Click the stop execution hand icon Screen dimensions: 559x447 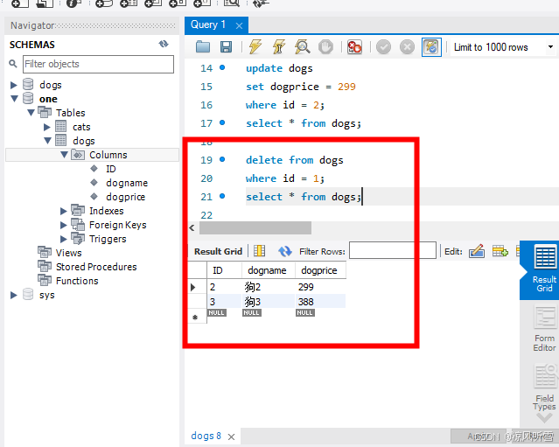point(325,46)
